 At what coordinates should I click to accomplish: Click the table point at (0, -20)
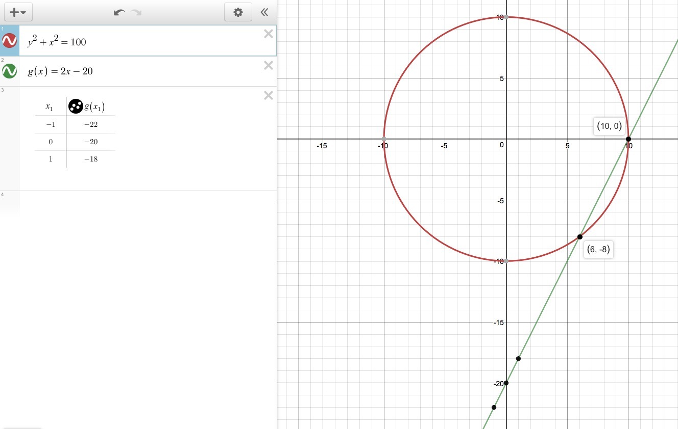coord(506,383)
